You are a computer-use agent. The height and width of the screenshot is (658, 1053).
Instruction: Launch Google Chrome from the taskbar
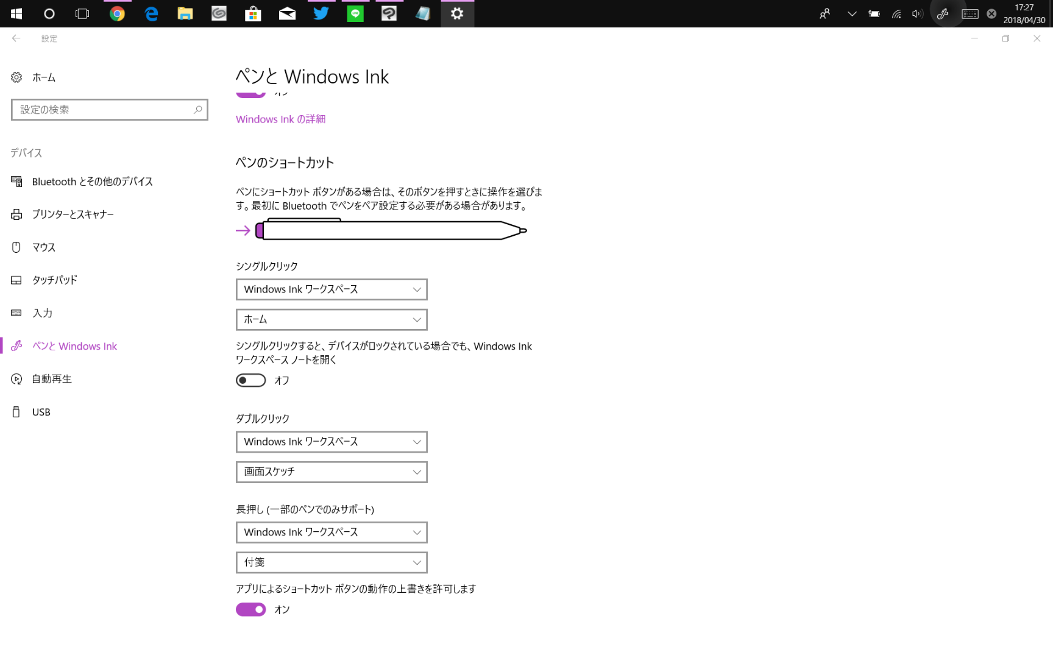point(117,13)
